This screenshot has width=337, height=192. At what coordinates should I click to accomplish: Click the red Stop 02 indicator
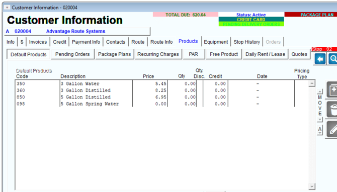tap(324, 49)
